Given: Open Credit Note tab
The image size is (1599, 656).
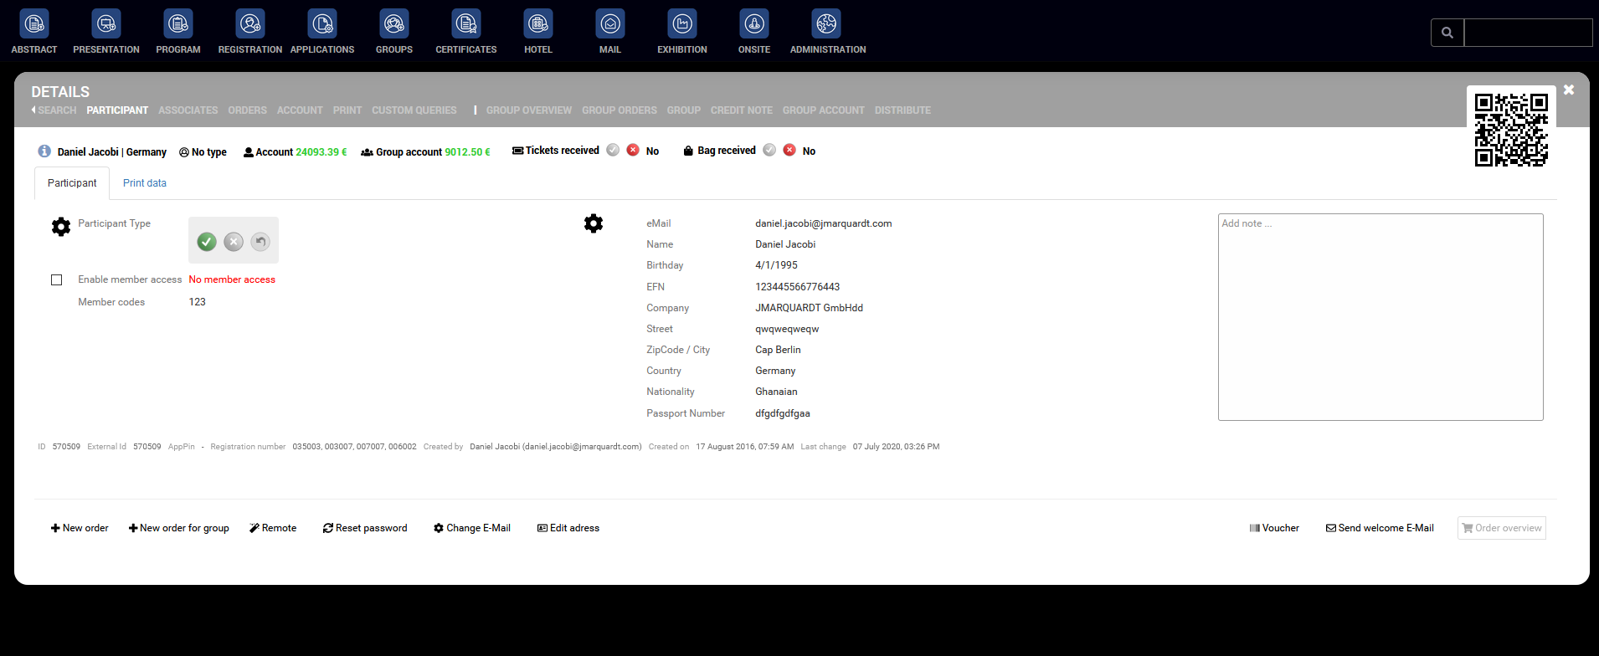Looking at the screenshot, I should [x=742, y=110].
